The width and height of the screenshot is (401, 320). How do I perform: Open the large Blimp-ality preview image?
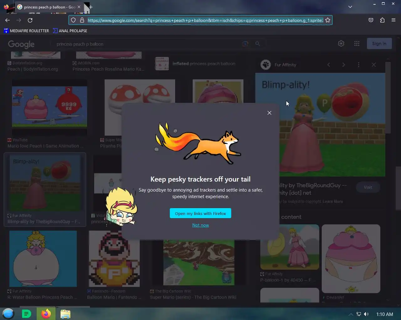pyautogui.click(x=320, y=125)
